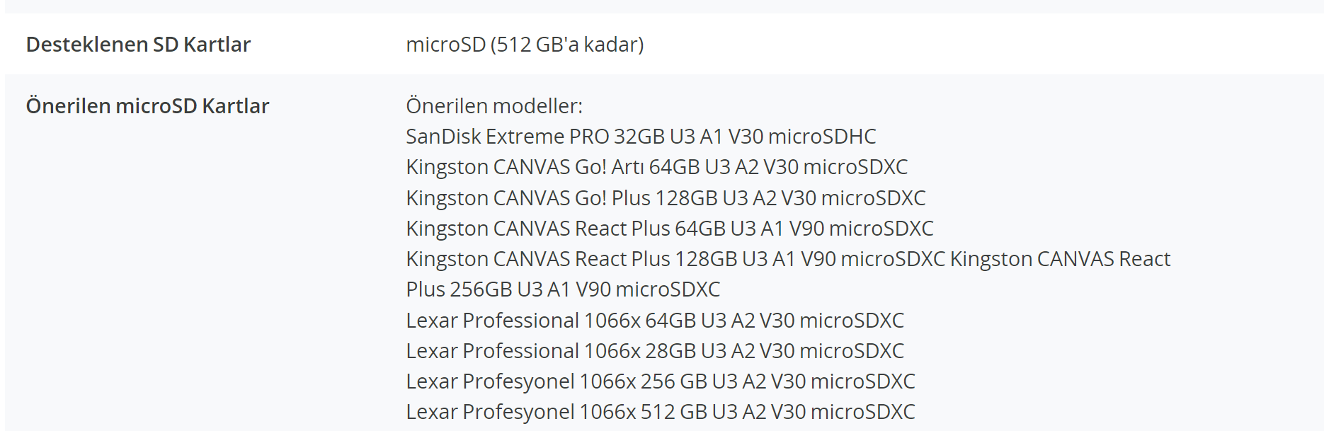Click the "Desteklenen SD Kartlar" heading
The width and height of the screenshot is (1324, 431).
point(138,45)
